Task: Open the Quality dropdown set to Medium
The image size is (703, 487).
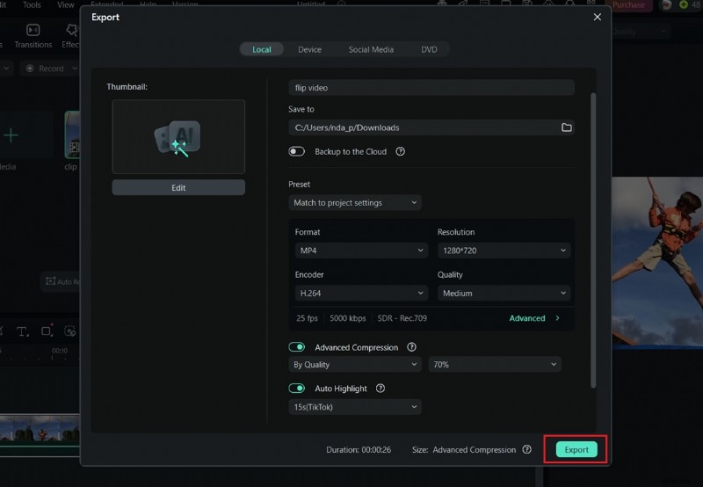Action: pyautogui.click(x=503, y=294)
